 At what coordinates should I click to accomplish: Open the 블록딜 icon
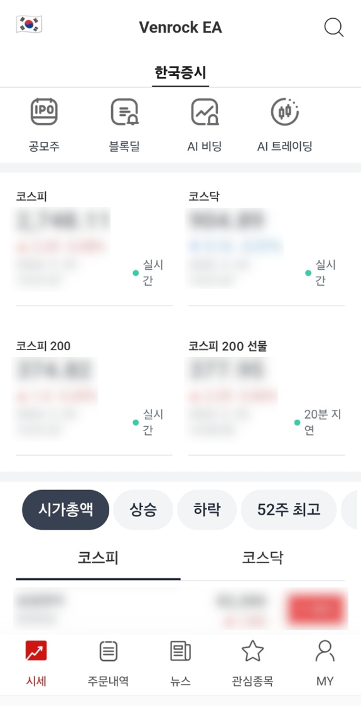(x=124, y=112)
